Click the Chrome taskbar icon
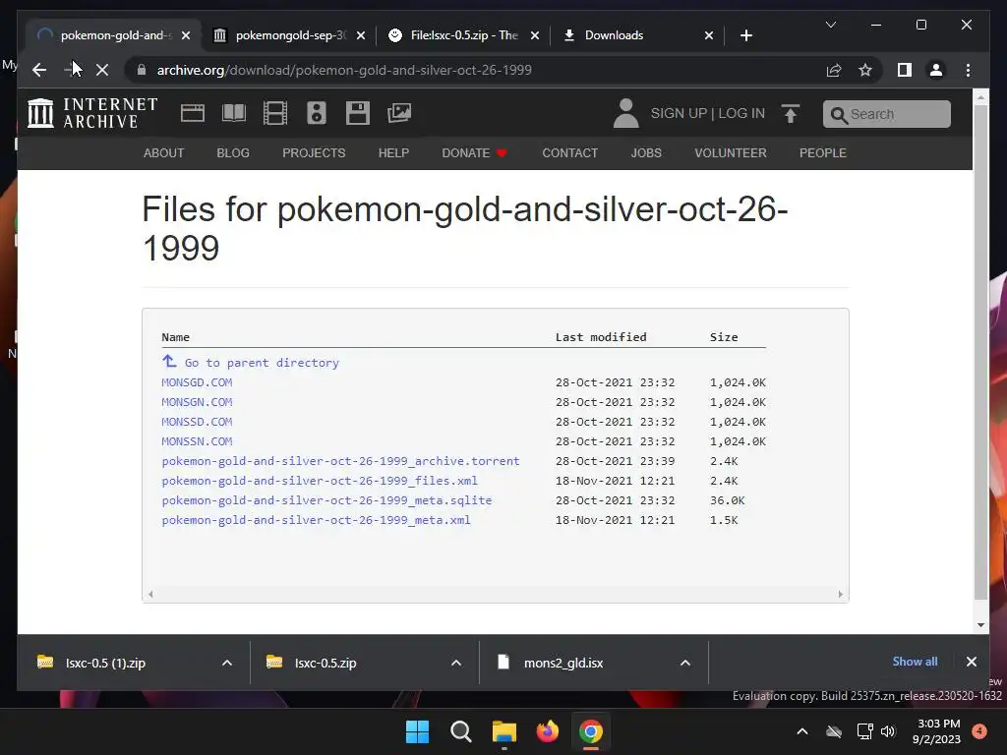Viewport: 1007px width, 755px height. [x=591, y=731]
